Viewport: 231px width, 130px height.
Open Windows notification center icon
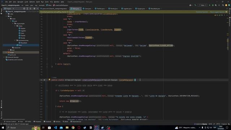click(227, 127)
